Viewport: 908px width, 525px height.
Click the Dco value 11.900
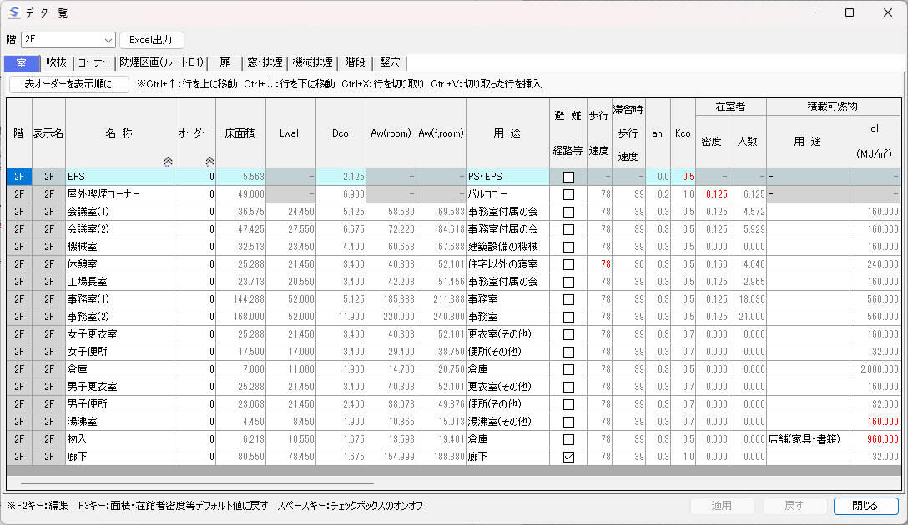(x=341, y=317)
